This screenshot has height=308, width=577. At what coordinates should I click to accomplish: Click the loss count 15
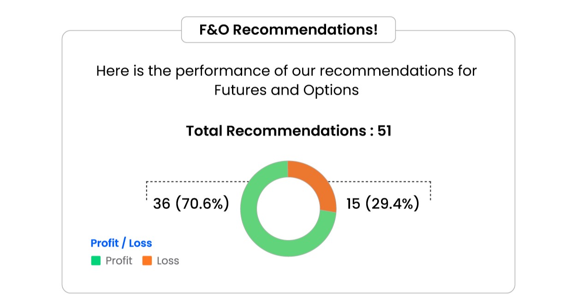[353, 203]
